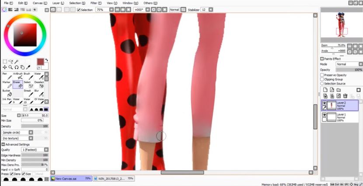
Task: Open the File menu
Action: pyautogui.click(x=9, y=3)
